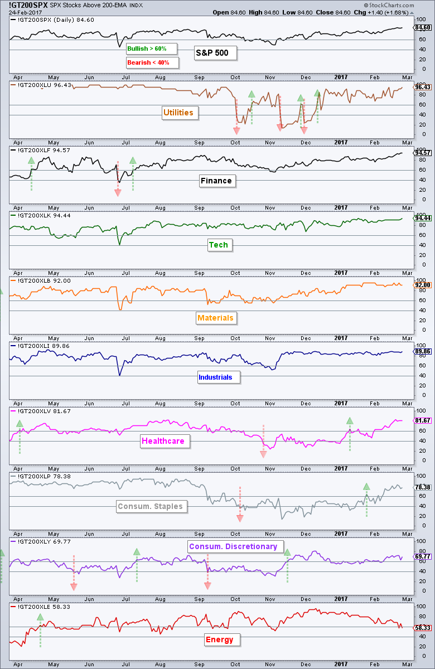The width and height of the screenshot is (435, 669).
Task: Click the '!GT200XLY 69.77' legend
Action: pyautogui.click(x=42, y=542)
